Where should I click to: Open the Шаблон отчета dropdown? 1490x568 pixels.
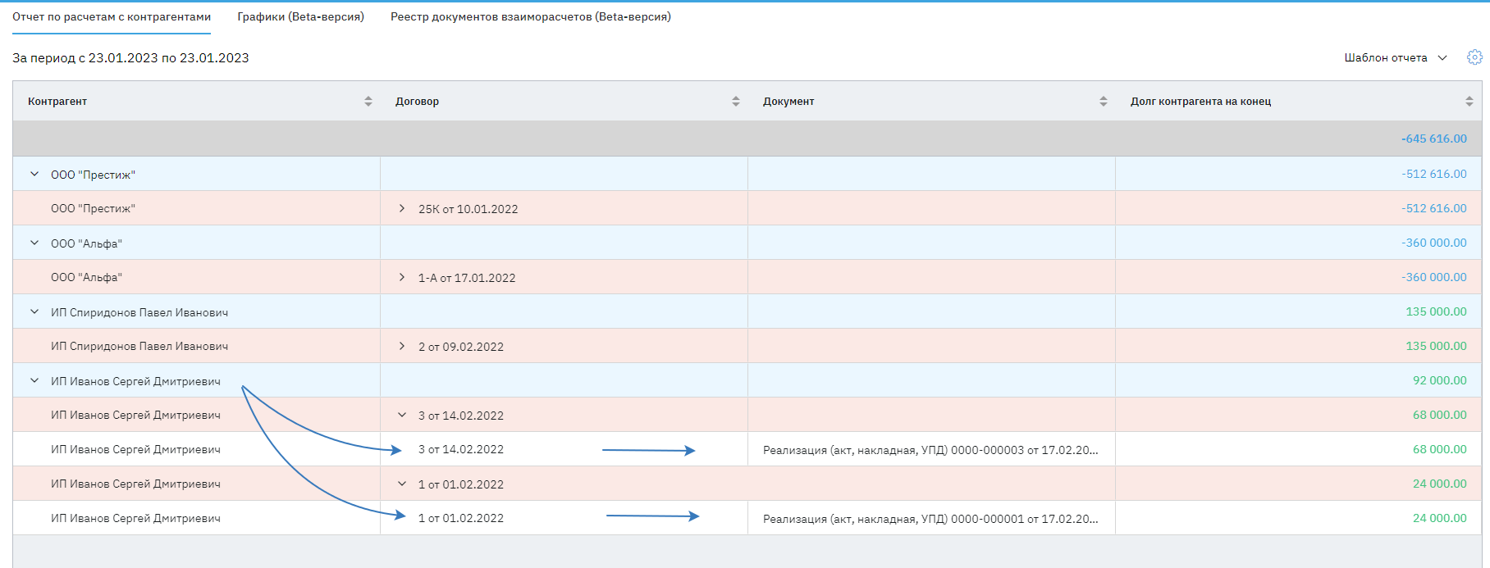(1395, 57)
